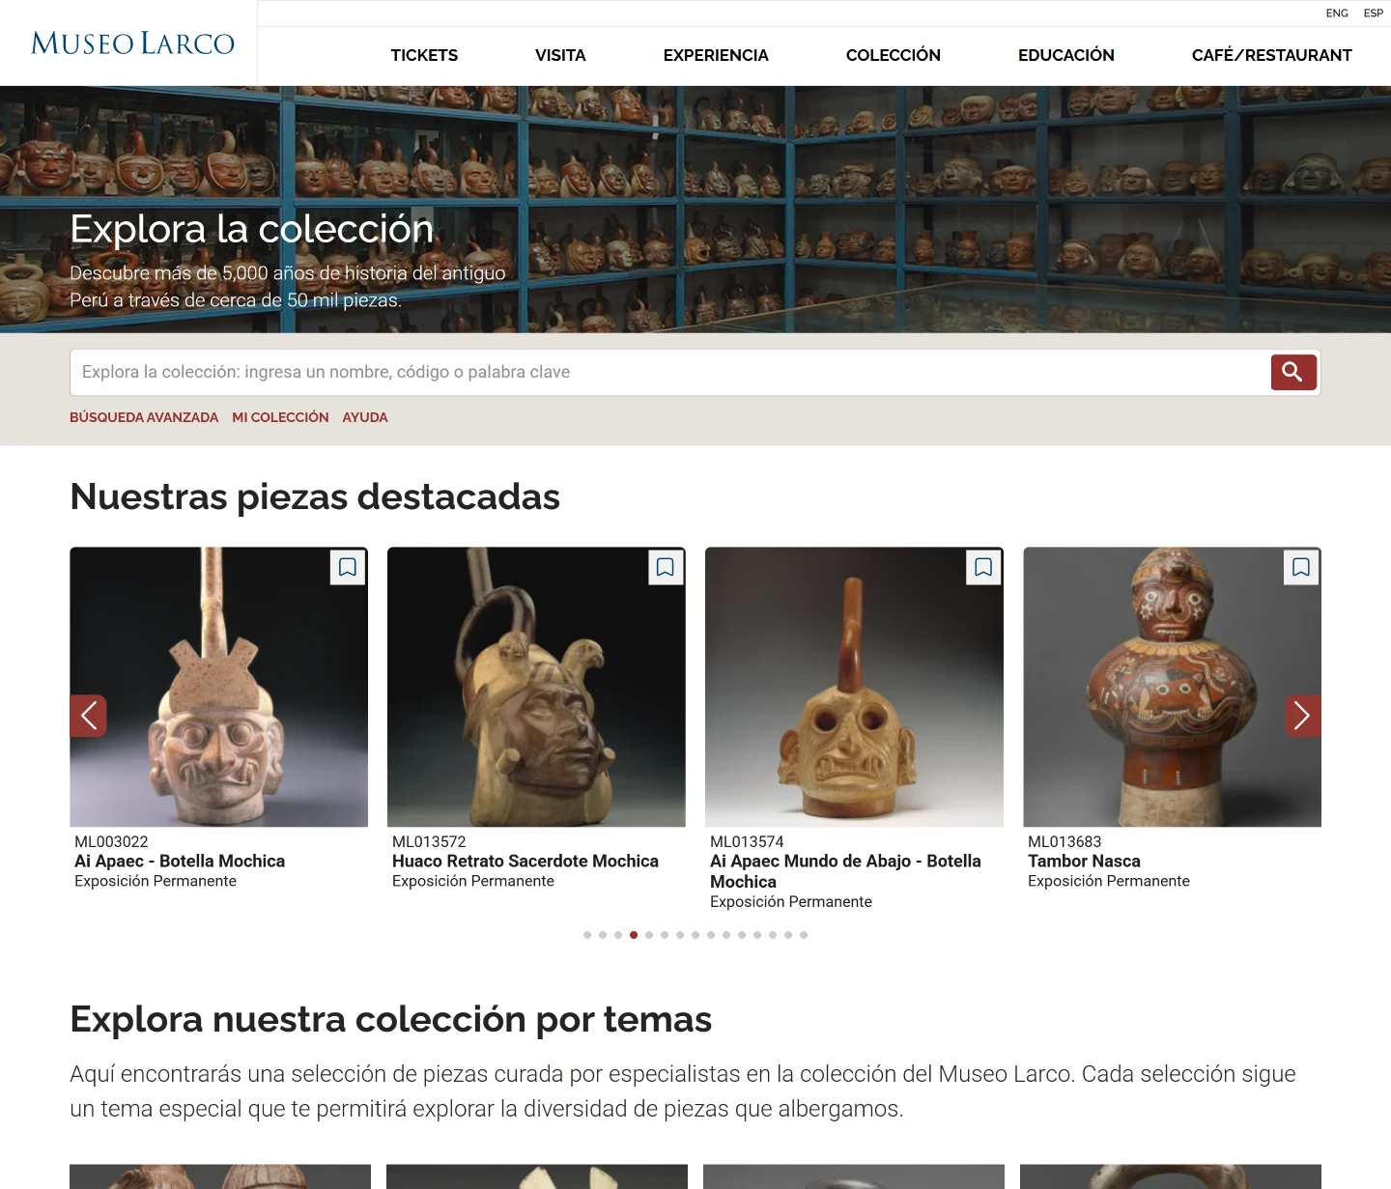The image size is (1391, 1189).
Task: Advance carousel with right arrow
Action: click(x=1302, y=716)
